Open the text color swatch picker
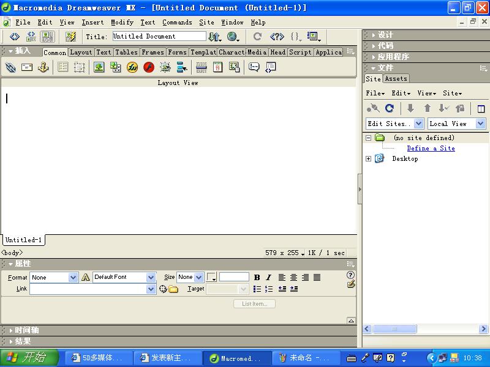Image resolution: width=490 pixels, height=367 pixels. [x=211, y=278]
